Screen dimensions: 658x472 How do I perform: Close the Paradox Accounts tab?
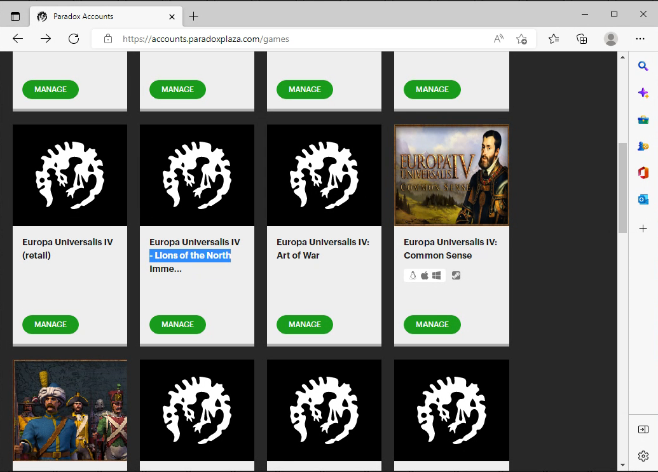[172, 17]
